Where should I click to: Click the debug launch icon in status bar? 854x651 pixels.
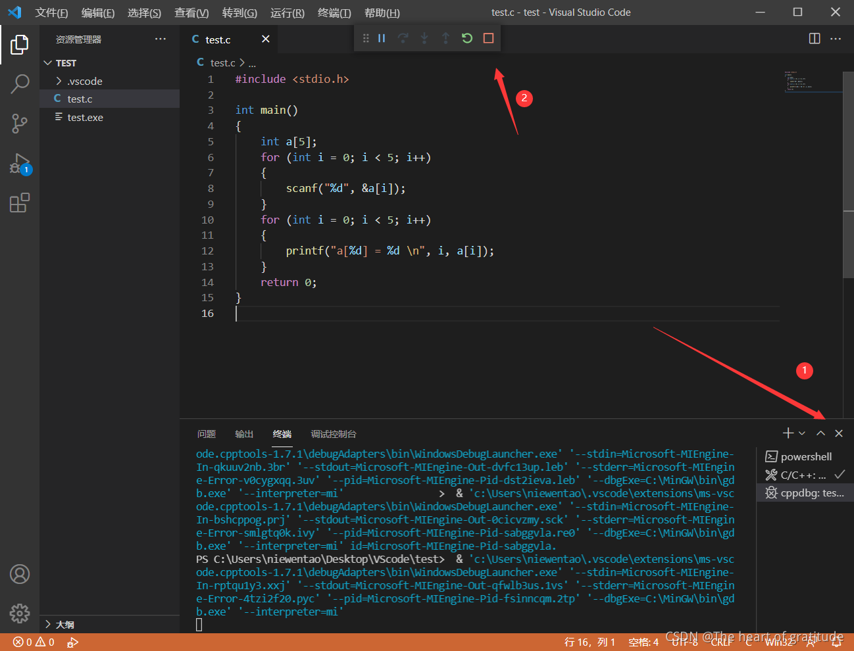72,642
